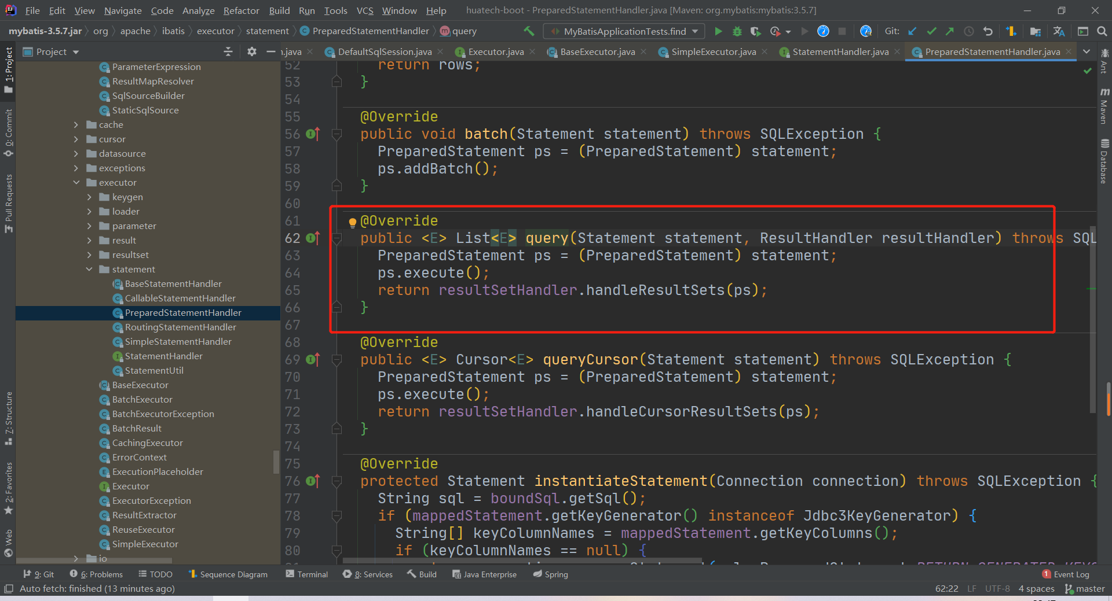
Task: Expand the keygen folder
Action: 89,197
